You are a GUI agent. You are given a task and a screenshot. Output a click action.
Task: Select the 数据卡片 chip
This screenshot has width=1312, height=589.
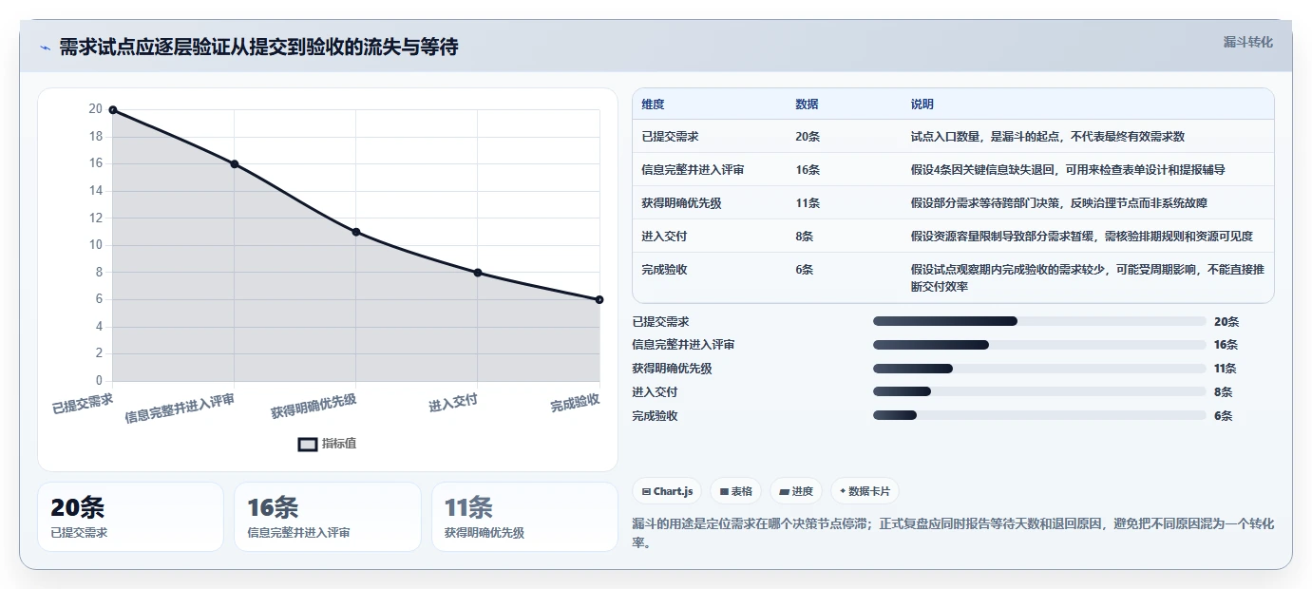865,491
